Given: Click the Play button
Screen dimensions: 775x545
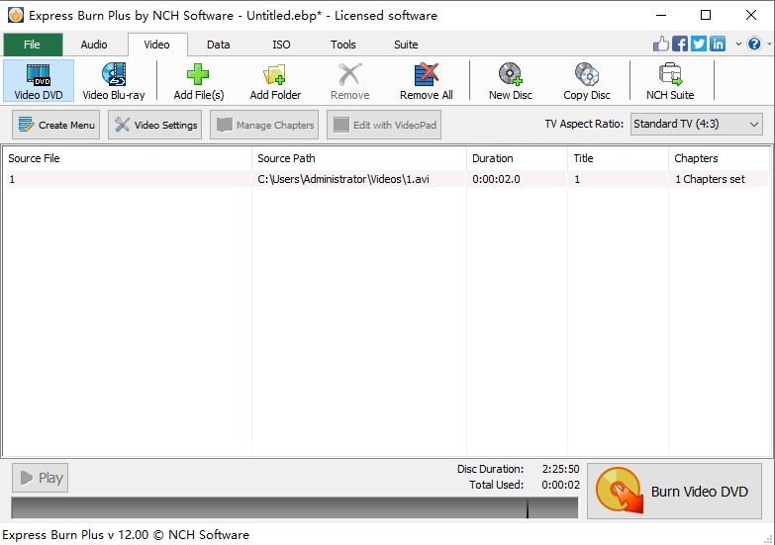Looking at the screenshot, I should coord(40,478).
